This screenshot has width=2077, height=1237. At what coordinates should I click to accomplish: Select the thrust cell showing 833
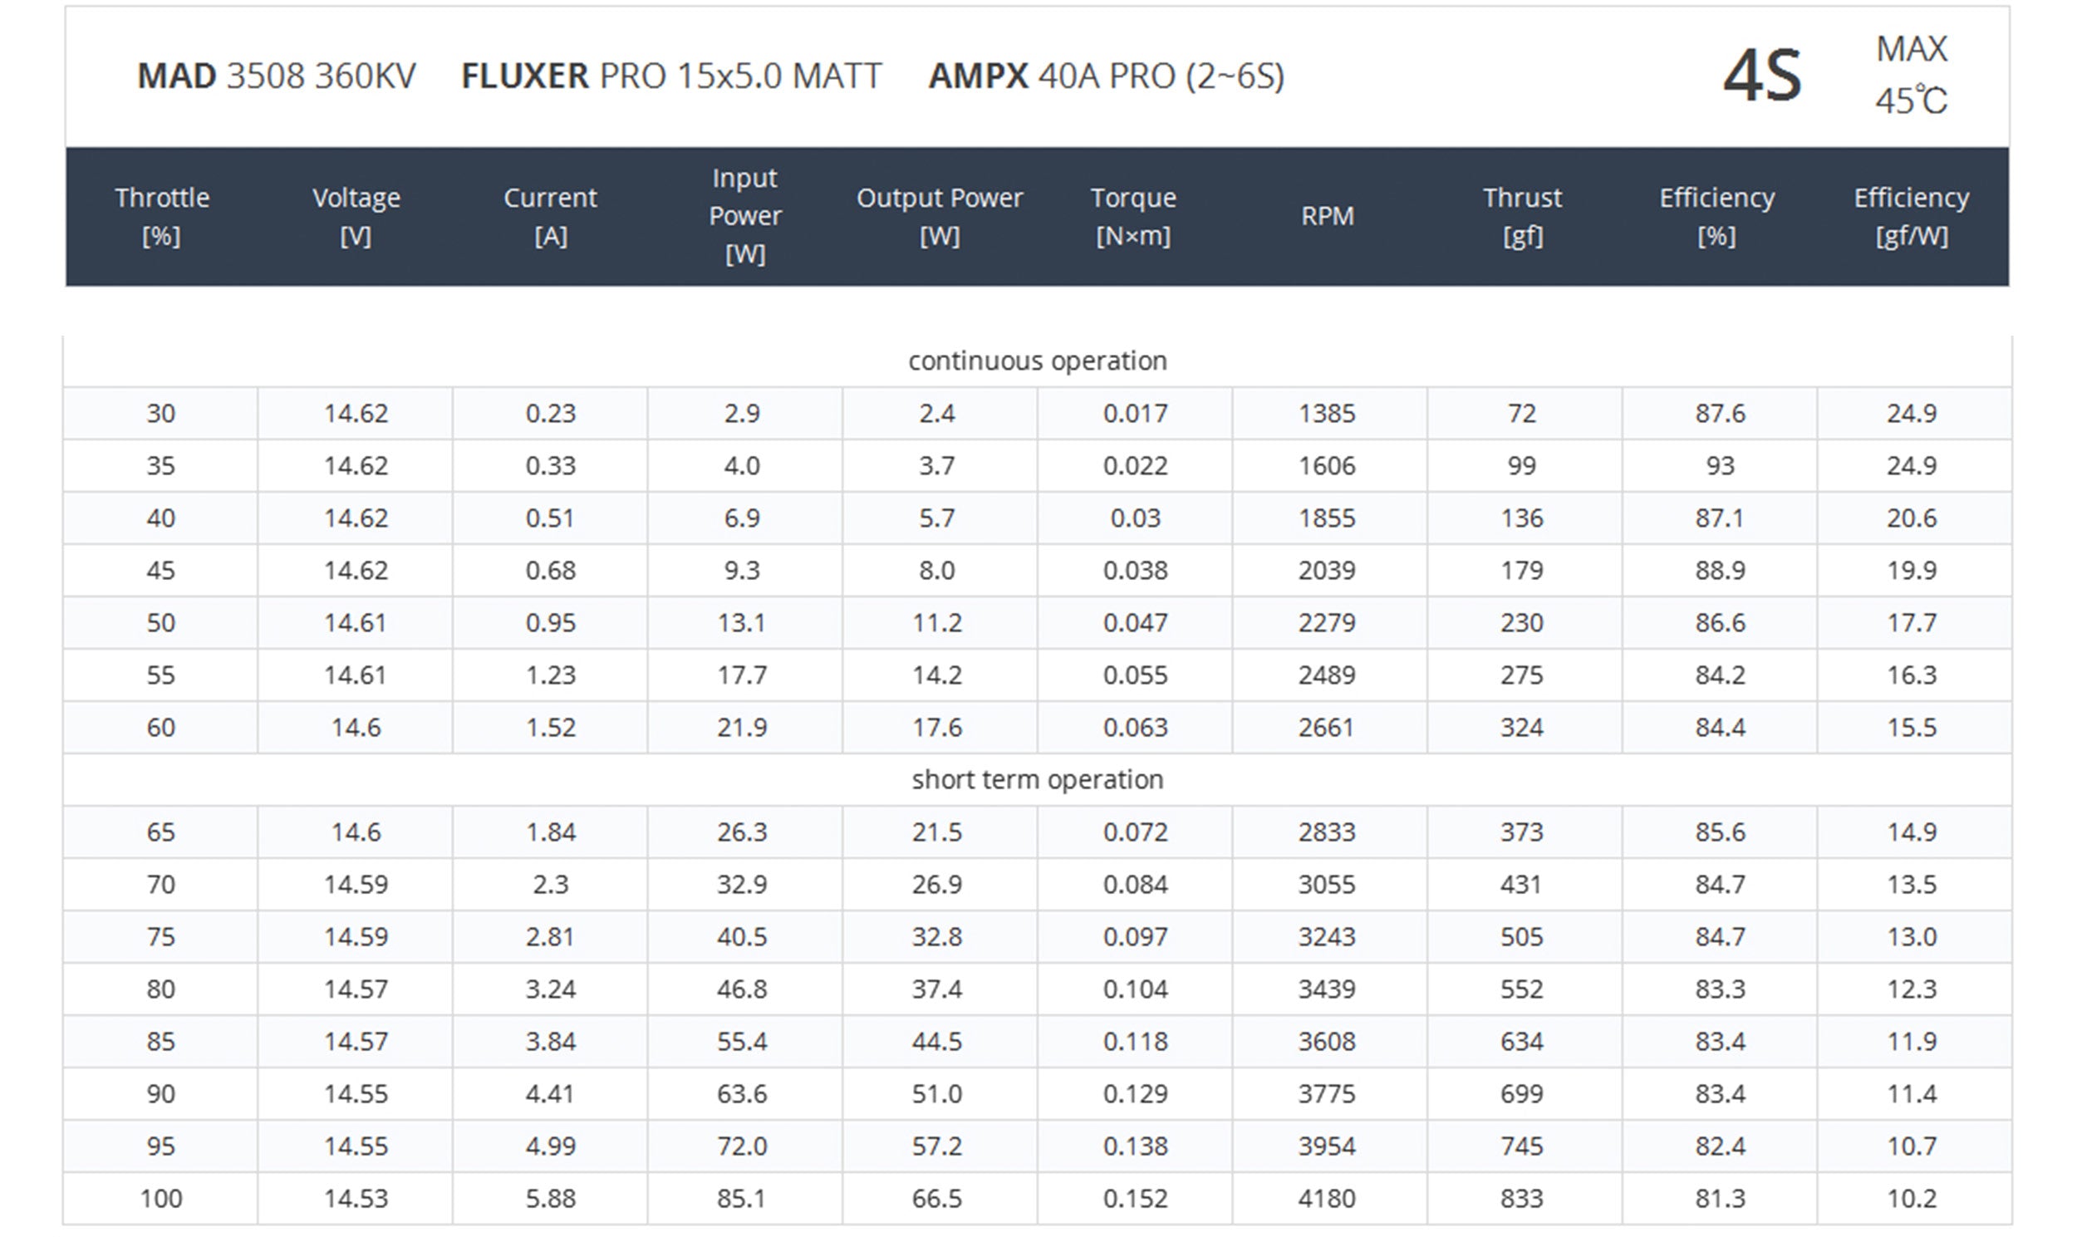point(1522,1199)
